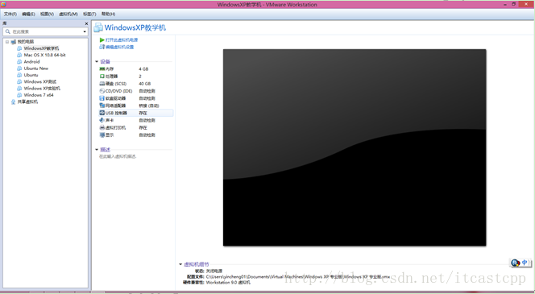535x294 pixels.
Task: Open the 标签(T) menu
Action: [89, 14]
